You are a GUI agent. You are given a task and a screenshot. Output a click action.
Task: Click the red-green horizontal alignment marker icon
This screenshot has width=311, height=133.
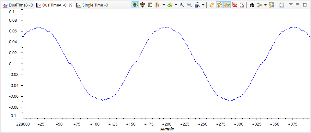(143, 5)
